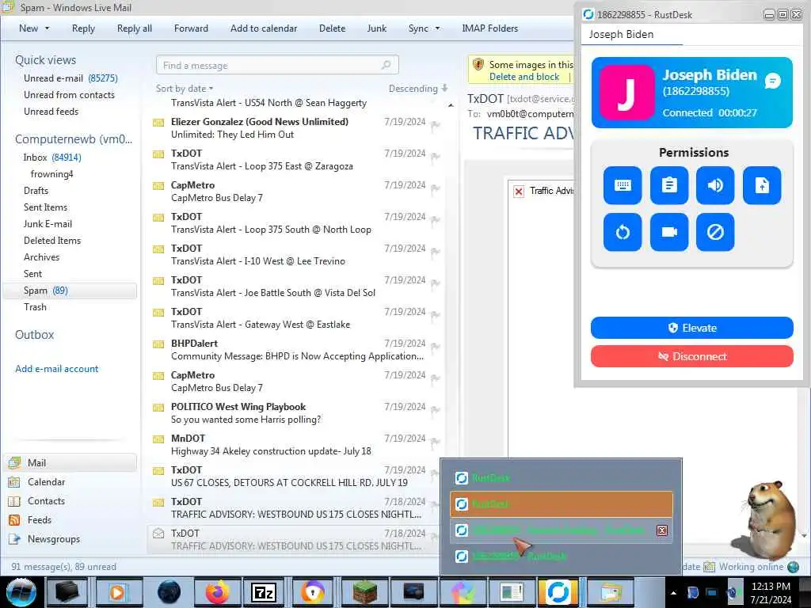This screenshot has width=811, height=608.
Task: Click the blocked image placeholder icon
Action: (519, 192)
